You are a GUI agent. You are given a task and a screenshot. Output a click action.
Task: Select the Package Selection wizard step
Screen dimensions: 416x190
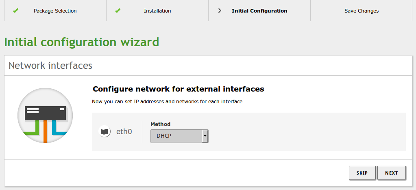click(55, 11)
